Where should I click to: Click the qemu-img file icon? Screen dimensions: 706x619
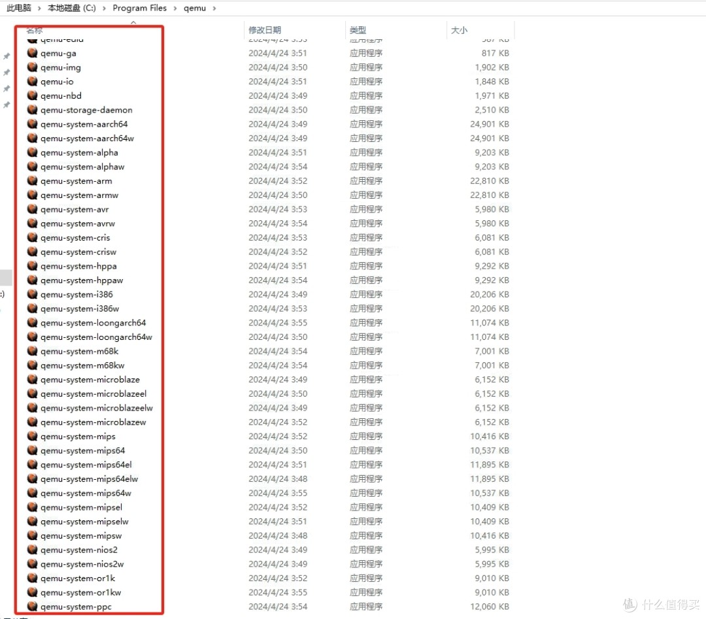click(32, 67)
